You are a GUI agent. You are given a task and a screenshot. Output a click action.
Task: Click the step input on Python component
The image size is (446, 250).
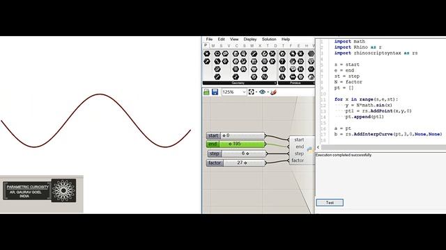click(299, 153)
